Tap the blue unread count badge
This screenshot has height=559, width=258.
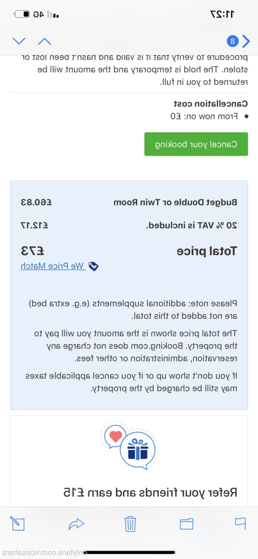click(x=233, y=41)
